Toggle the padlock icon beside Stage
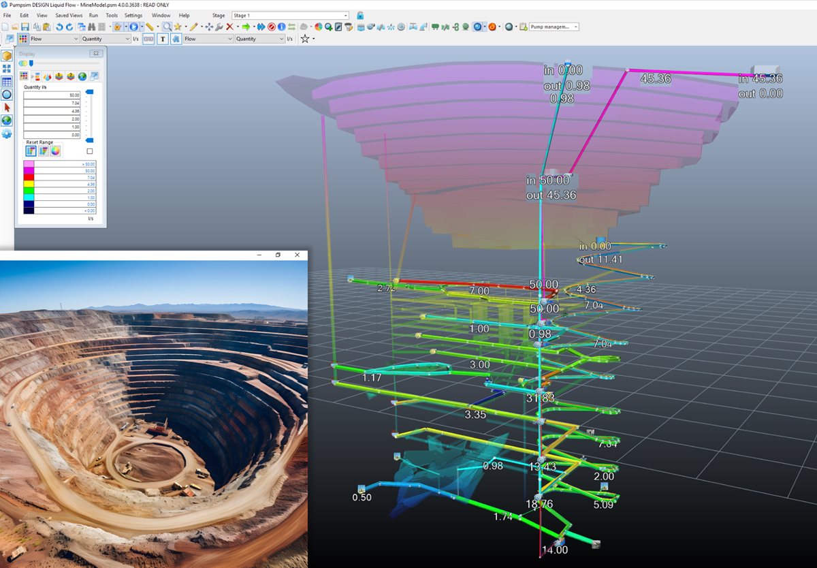This screenshot has height=568, width=817. pos(360,15)
